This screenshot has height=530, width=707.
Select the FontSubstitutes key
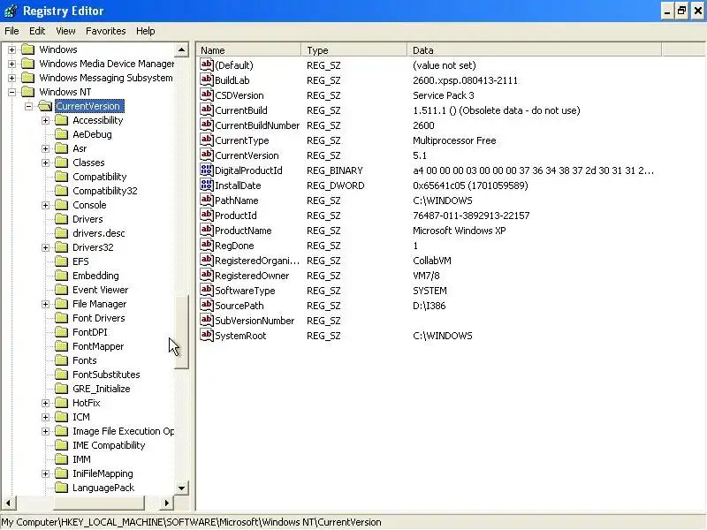coord(106,375)
